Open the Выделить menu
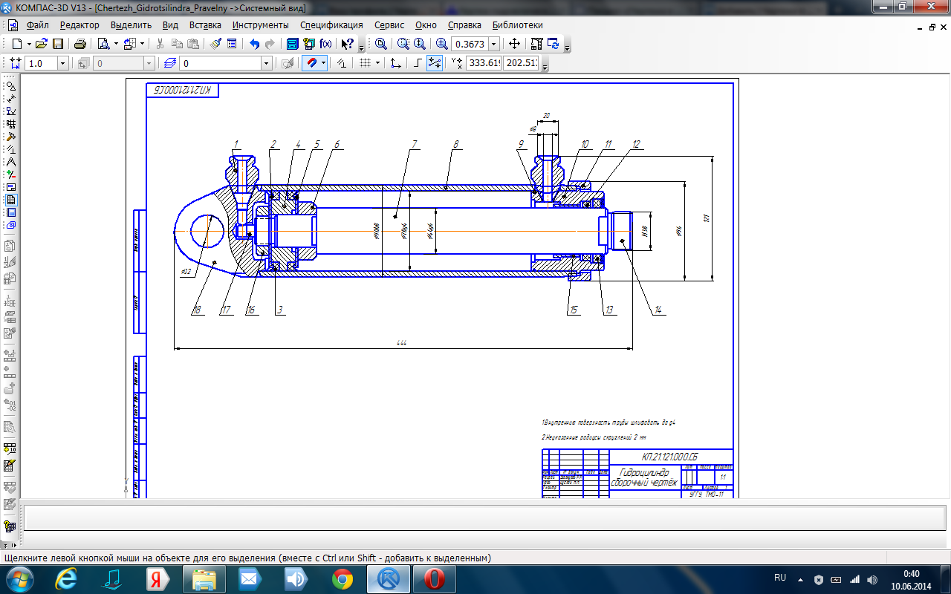 [x=131, y=25]
